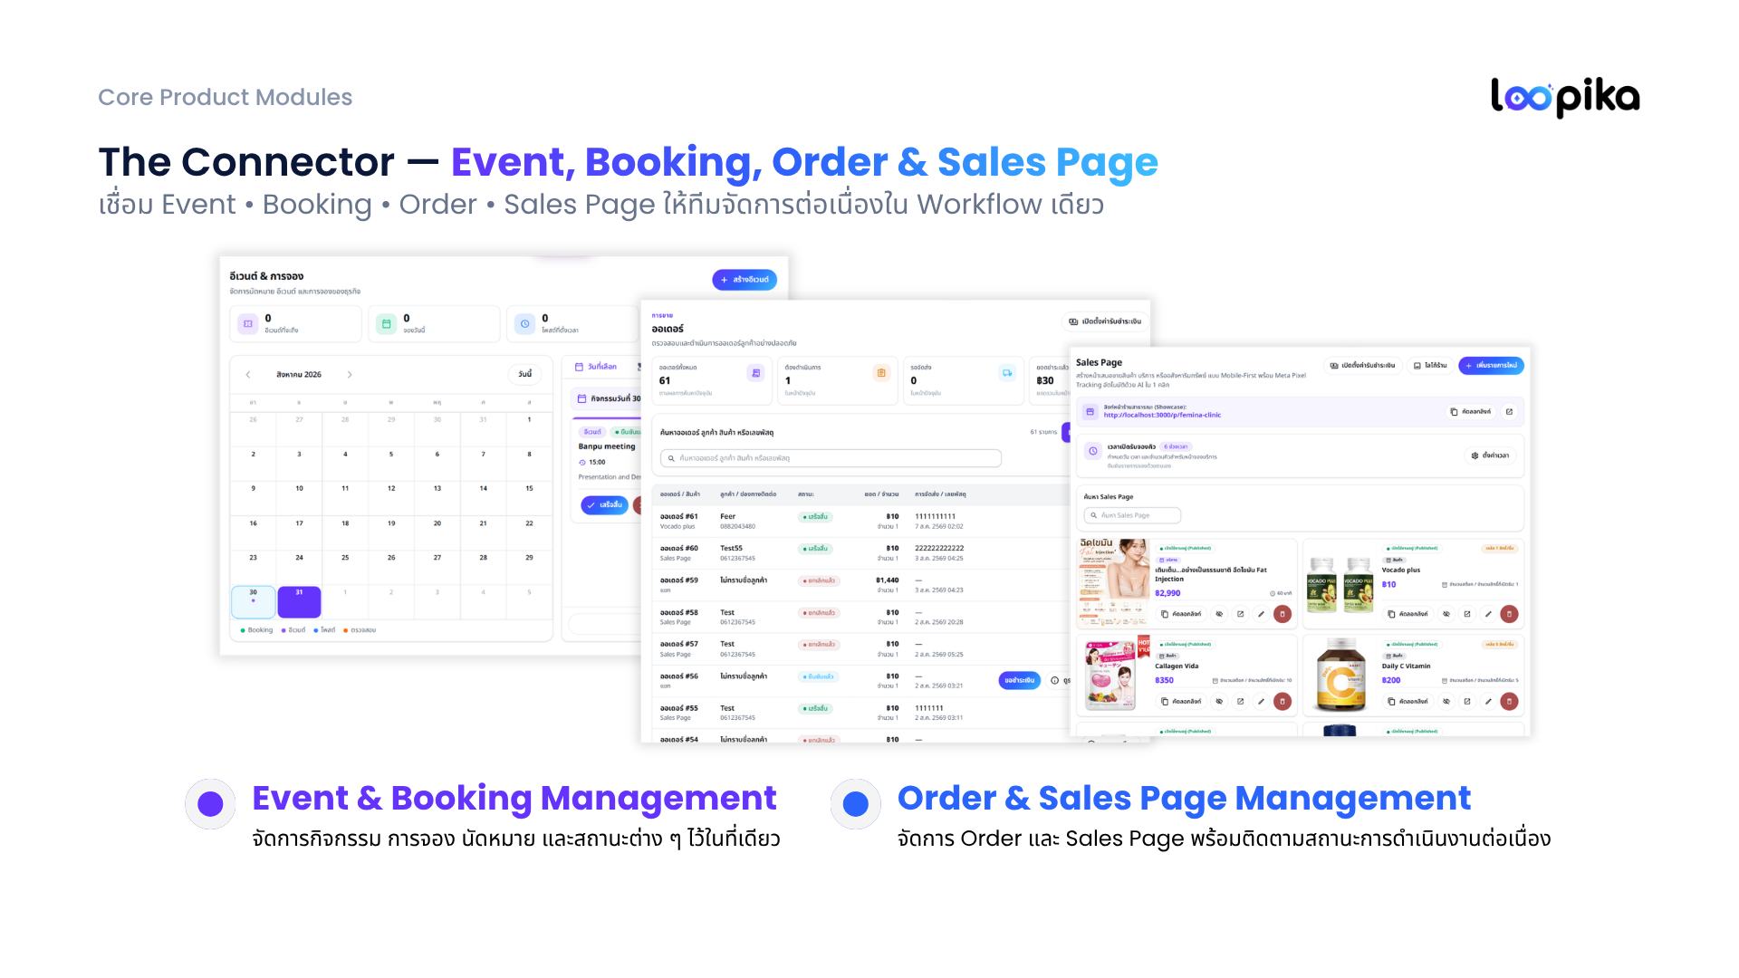The height and width of the screenshot is (978, 1739).
Task: Click the pending delivery truck icon
Action: coord(1007,373)
